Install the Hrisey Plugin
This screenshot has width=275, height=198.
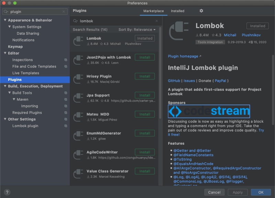click(x=145, y=76)
